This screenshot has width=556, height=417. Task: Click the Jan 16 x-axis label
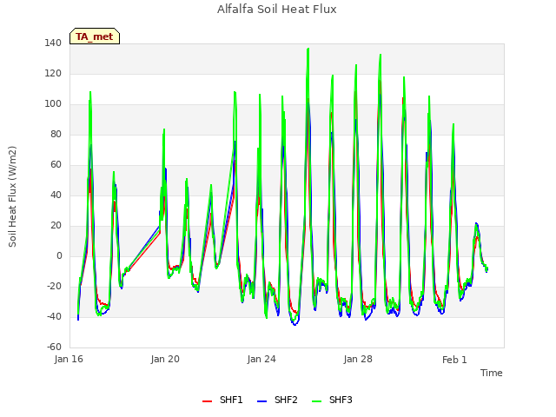coord(69,359)
